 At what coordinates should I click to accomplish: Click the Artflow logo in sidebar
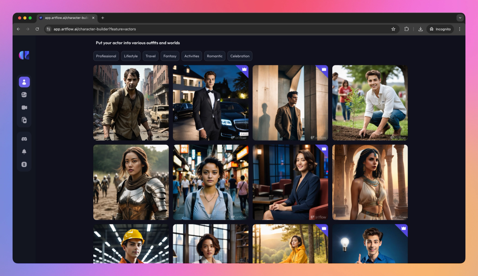(x=24, y=55)
